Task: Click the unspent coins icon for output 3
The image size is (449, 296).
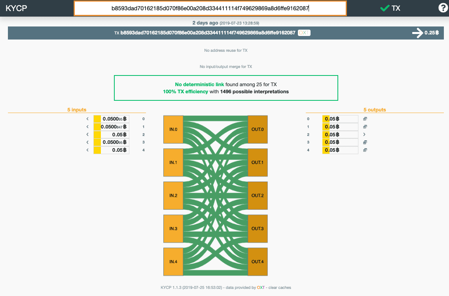Action: (365, 142)
